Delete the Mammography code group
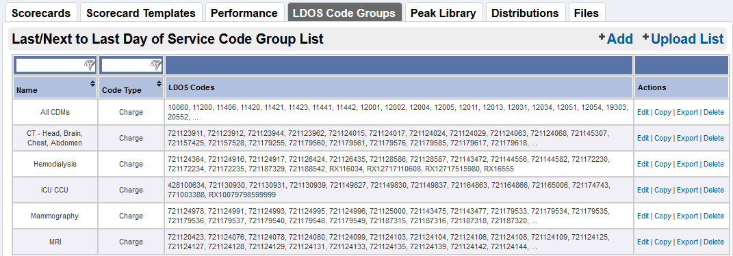 [x=714, y=216]
